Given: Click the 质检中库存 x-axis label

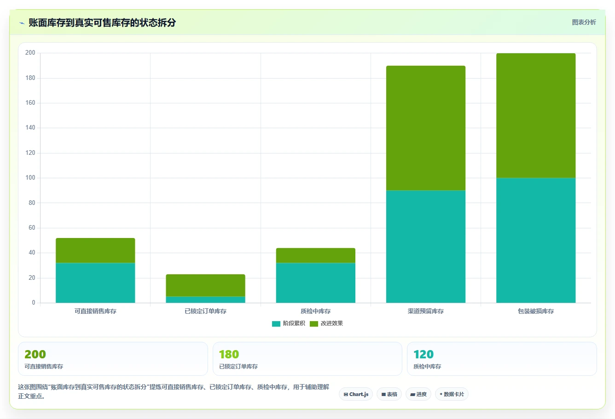Looking at the screenshot, I should (316, 311).
